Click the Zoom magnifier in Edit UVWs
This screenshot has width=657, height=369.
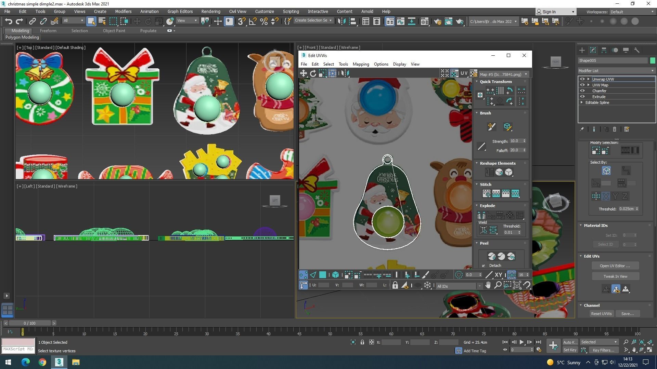click(498, 285)
